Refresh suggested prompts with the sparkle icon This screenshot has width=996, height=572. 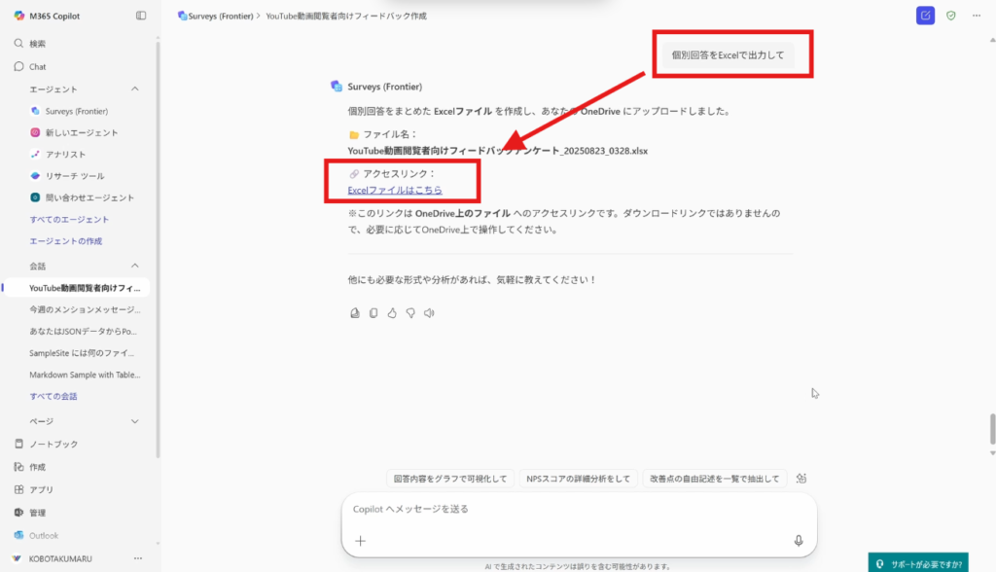(801, 479)
